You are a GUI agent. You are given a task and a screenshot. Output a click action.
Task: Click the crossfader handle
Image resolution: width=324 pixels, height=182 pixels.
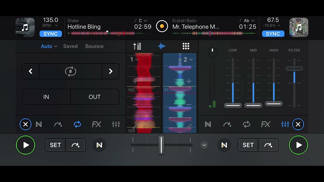161,145
